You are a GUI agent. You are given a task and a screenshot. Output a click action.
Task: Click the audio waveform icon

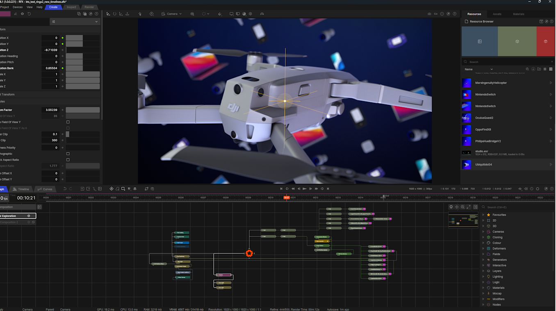pyautogui.click(x=520, y=189)
